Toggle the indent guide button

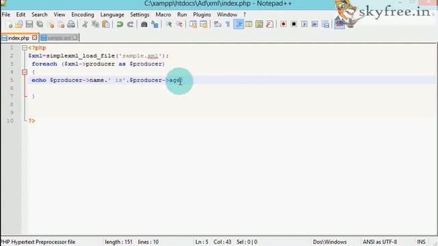point(239,25)
